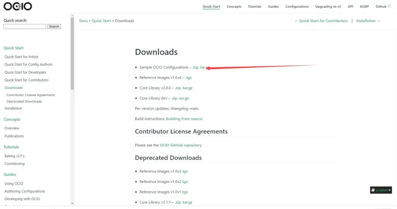Image resolution: width=397 pixels, height=209 pixels.
Task: Click the sidebar scrollbar down arrow
Action: (x=72, y=203)
